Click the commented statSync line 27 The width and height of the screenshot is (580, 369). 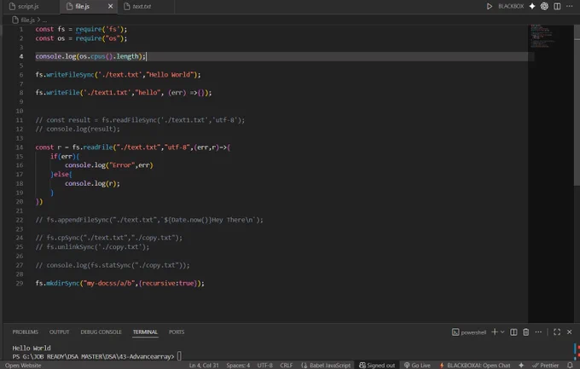click(113, 265)
